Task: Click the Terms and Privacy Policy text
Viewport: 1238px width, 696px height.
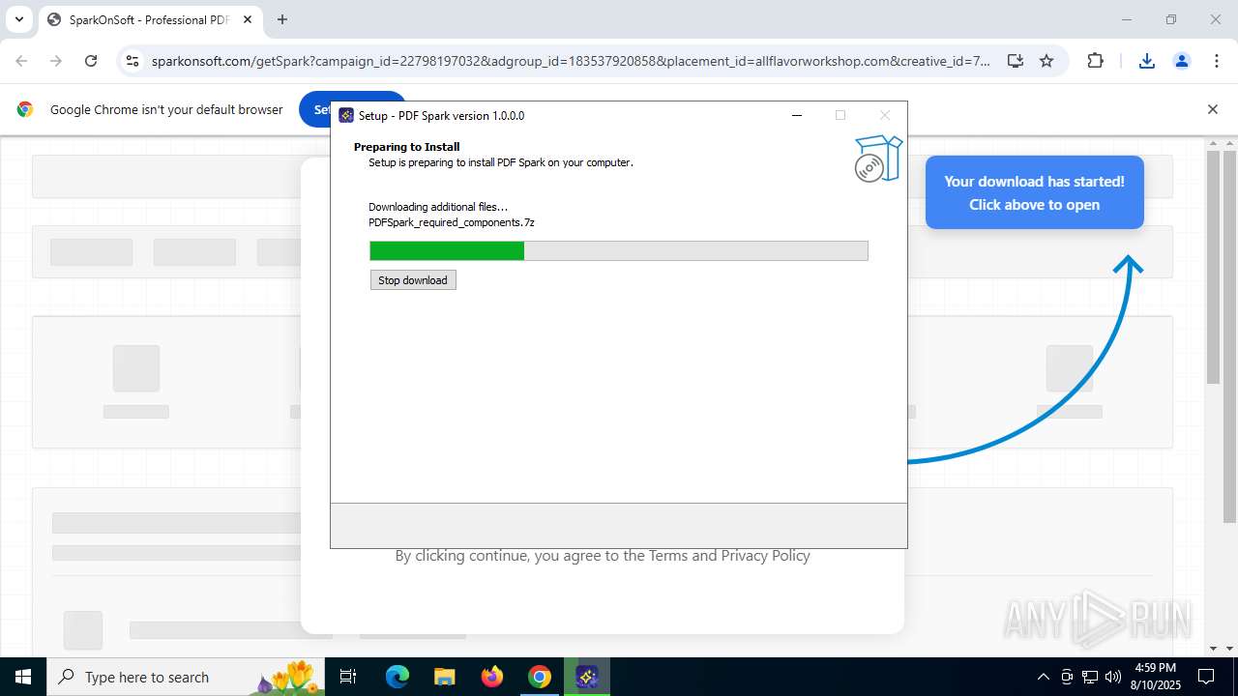Action: [x=729, y=556]
